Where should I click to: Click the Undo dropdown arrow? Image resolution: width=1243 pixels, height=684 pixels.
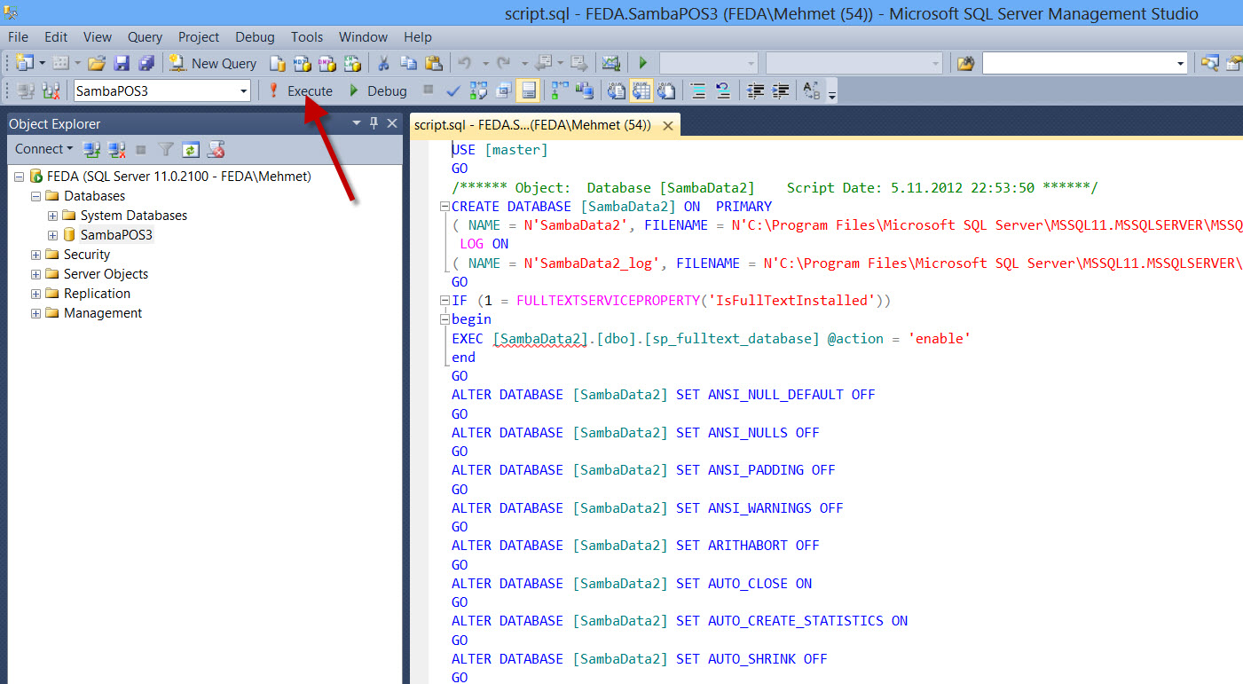coord(485,62)
